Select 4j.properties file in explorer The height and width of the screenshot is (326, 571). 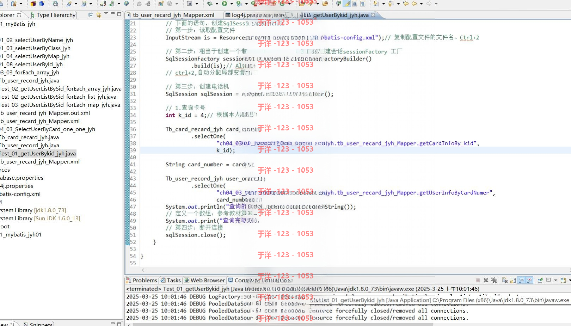17,186
